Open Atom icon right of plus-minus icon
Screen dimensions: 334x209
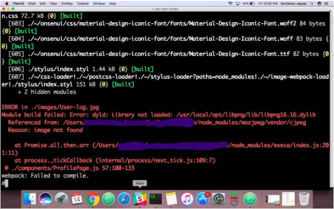click(250, 199)
